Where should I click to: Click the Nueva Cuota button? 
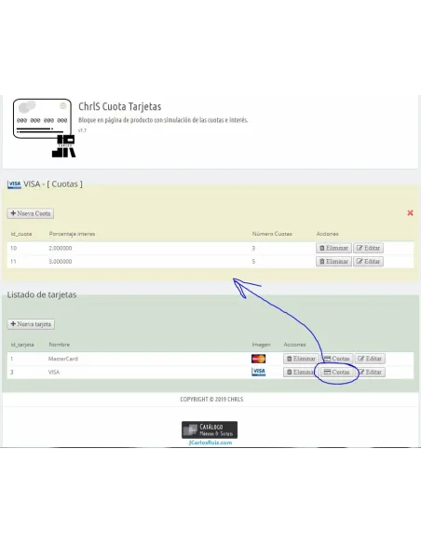click(x=31, y=213)
